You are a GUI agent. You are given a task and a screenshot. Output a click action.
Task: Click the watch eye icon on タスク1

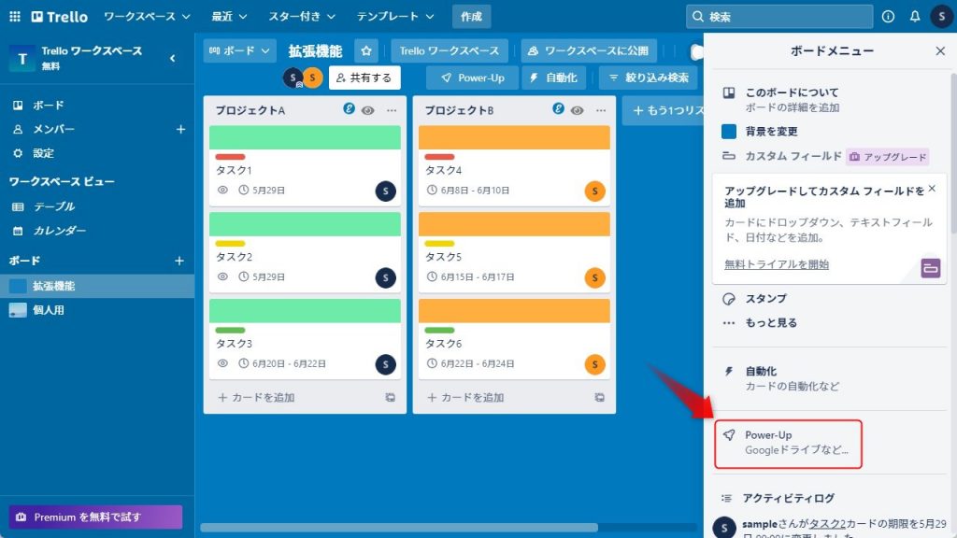click(x=222, y=191)
